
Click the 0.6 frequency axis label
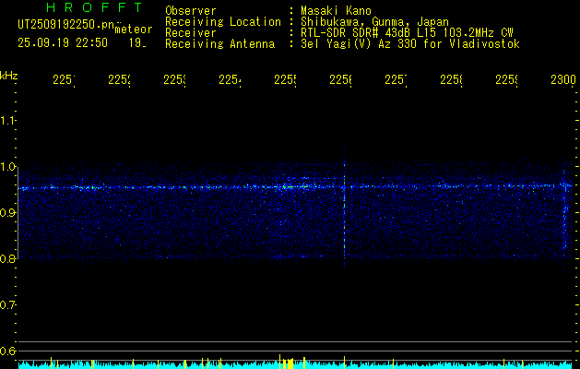coord(7,351)
